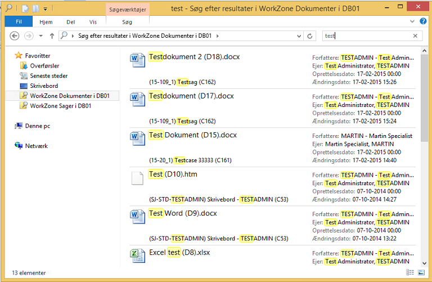Click the 13 elementer status bar text
Screen dimensions: 432x282
click(x=29, y=272)
